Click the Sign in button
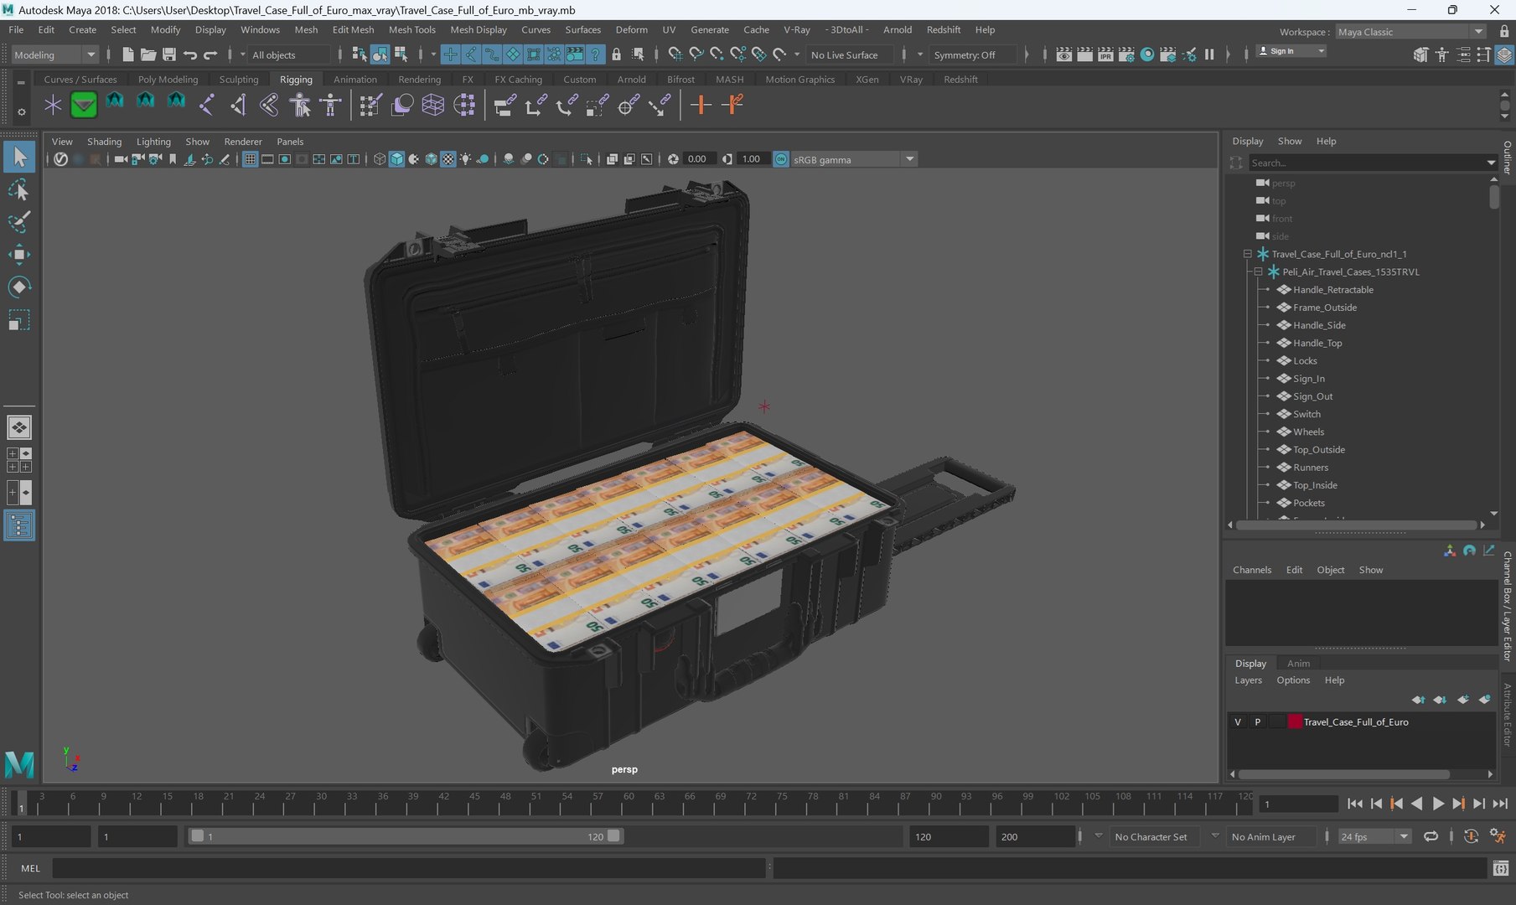Image resolution: width=1516 pixels, height=905 pixels. coord(1291,51)
